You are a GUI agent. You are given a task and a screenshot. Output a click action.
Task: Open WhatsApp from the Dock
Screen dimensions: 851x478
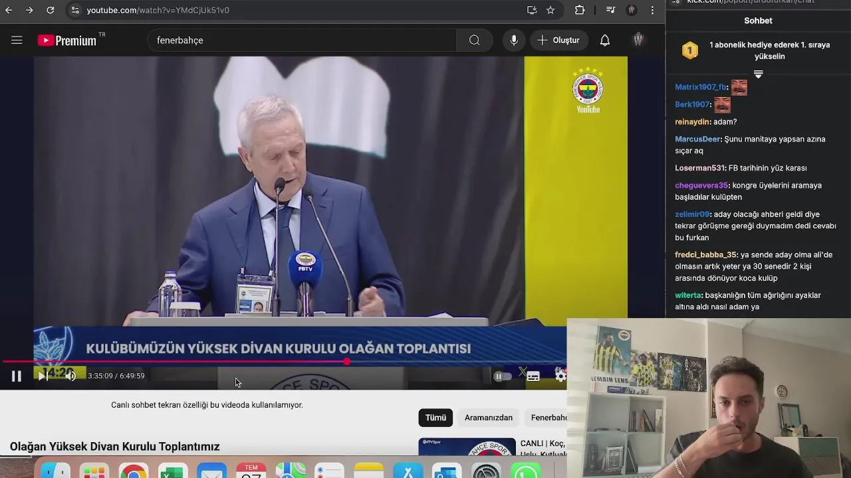point(525,470)
